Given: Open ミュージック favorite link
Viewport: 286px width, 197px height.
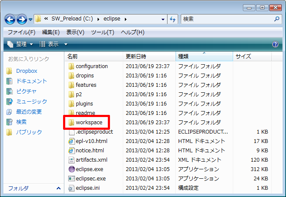Looking at the screenshot, I should [32, 101].
